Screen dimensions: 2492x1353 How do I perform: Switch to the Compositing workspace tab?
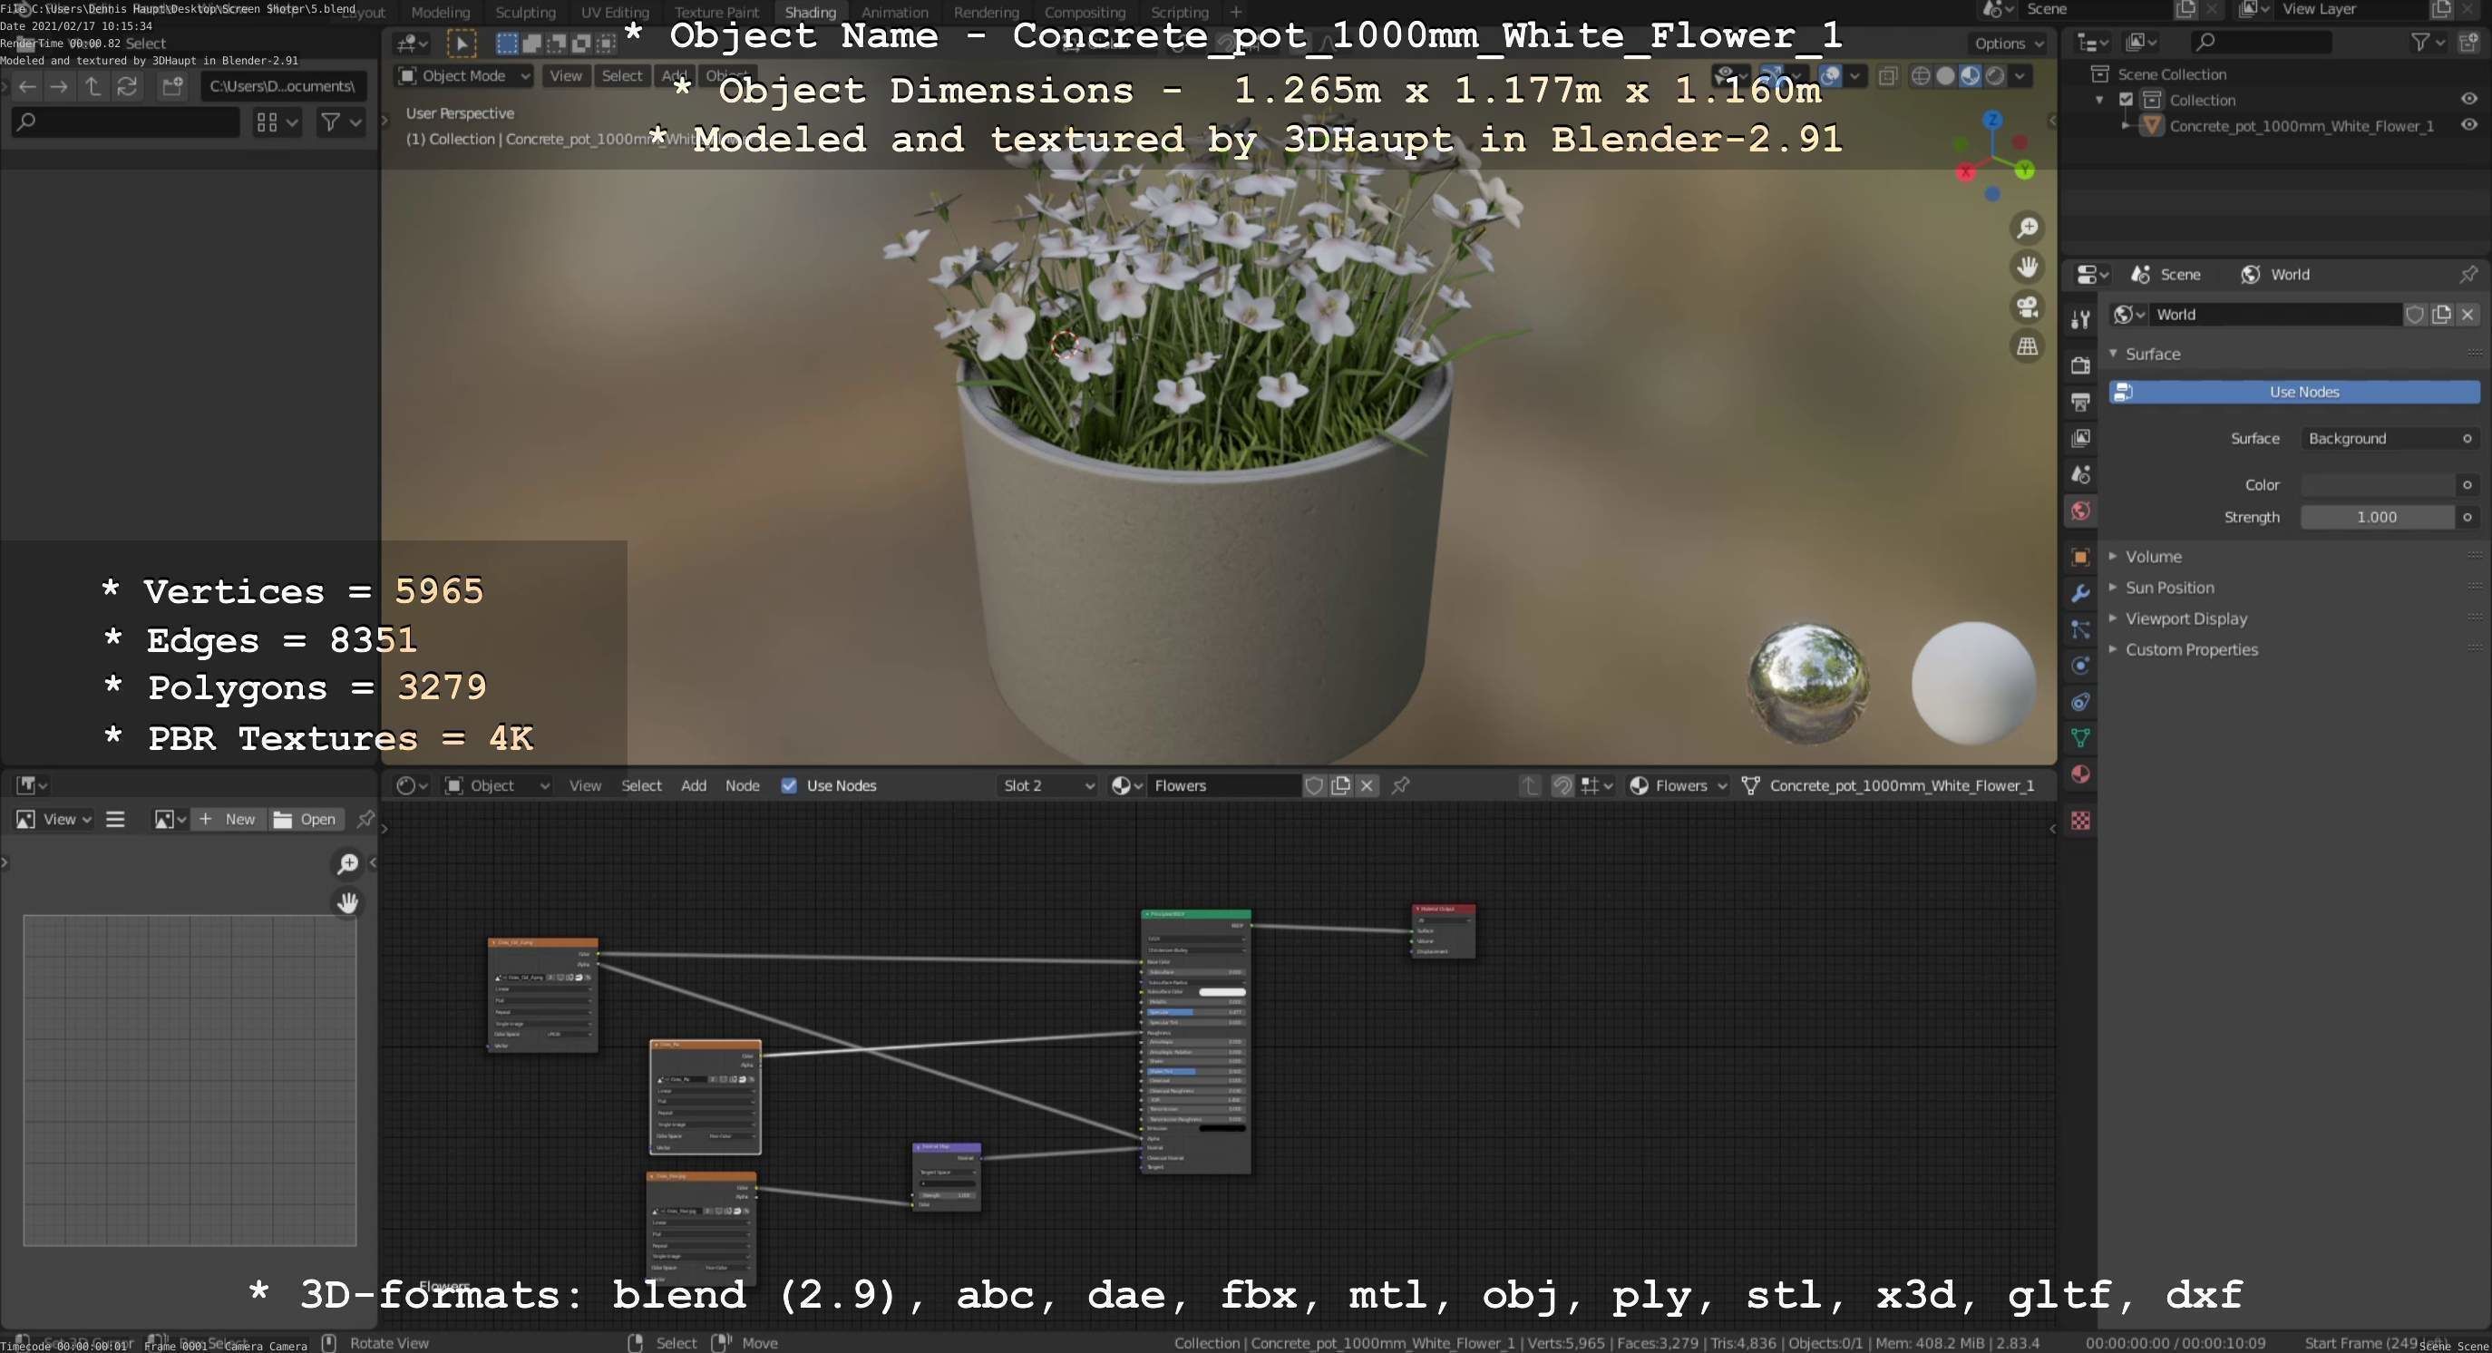click(x=1085, y=13)
